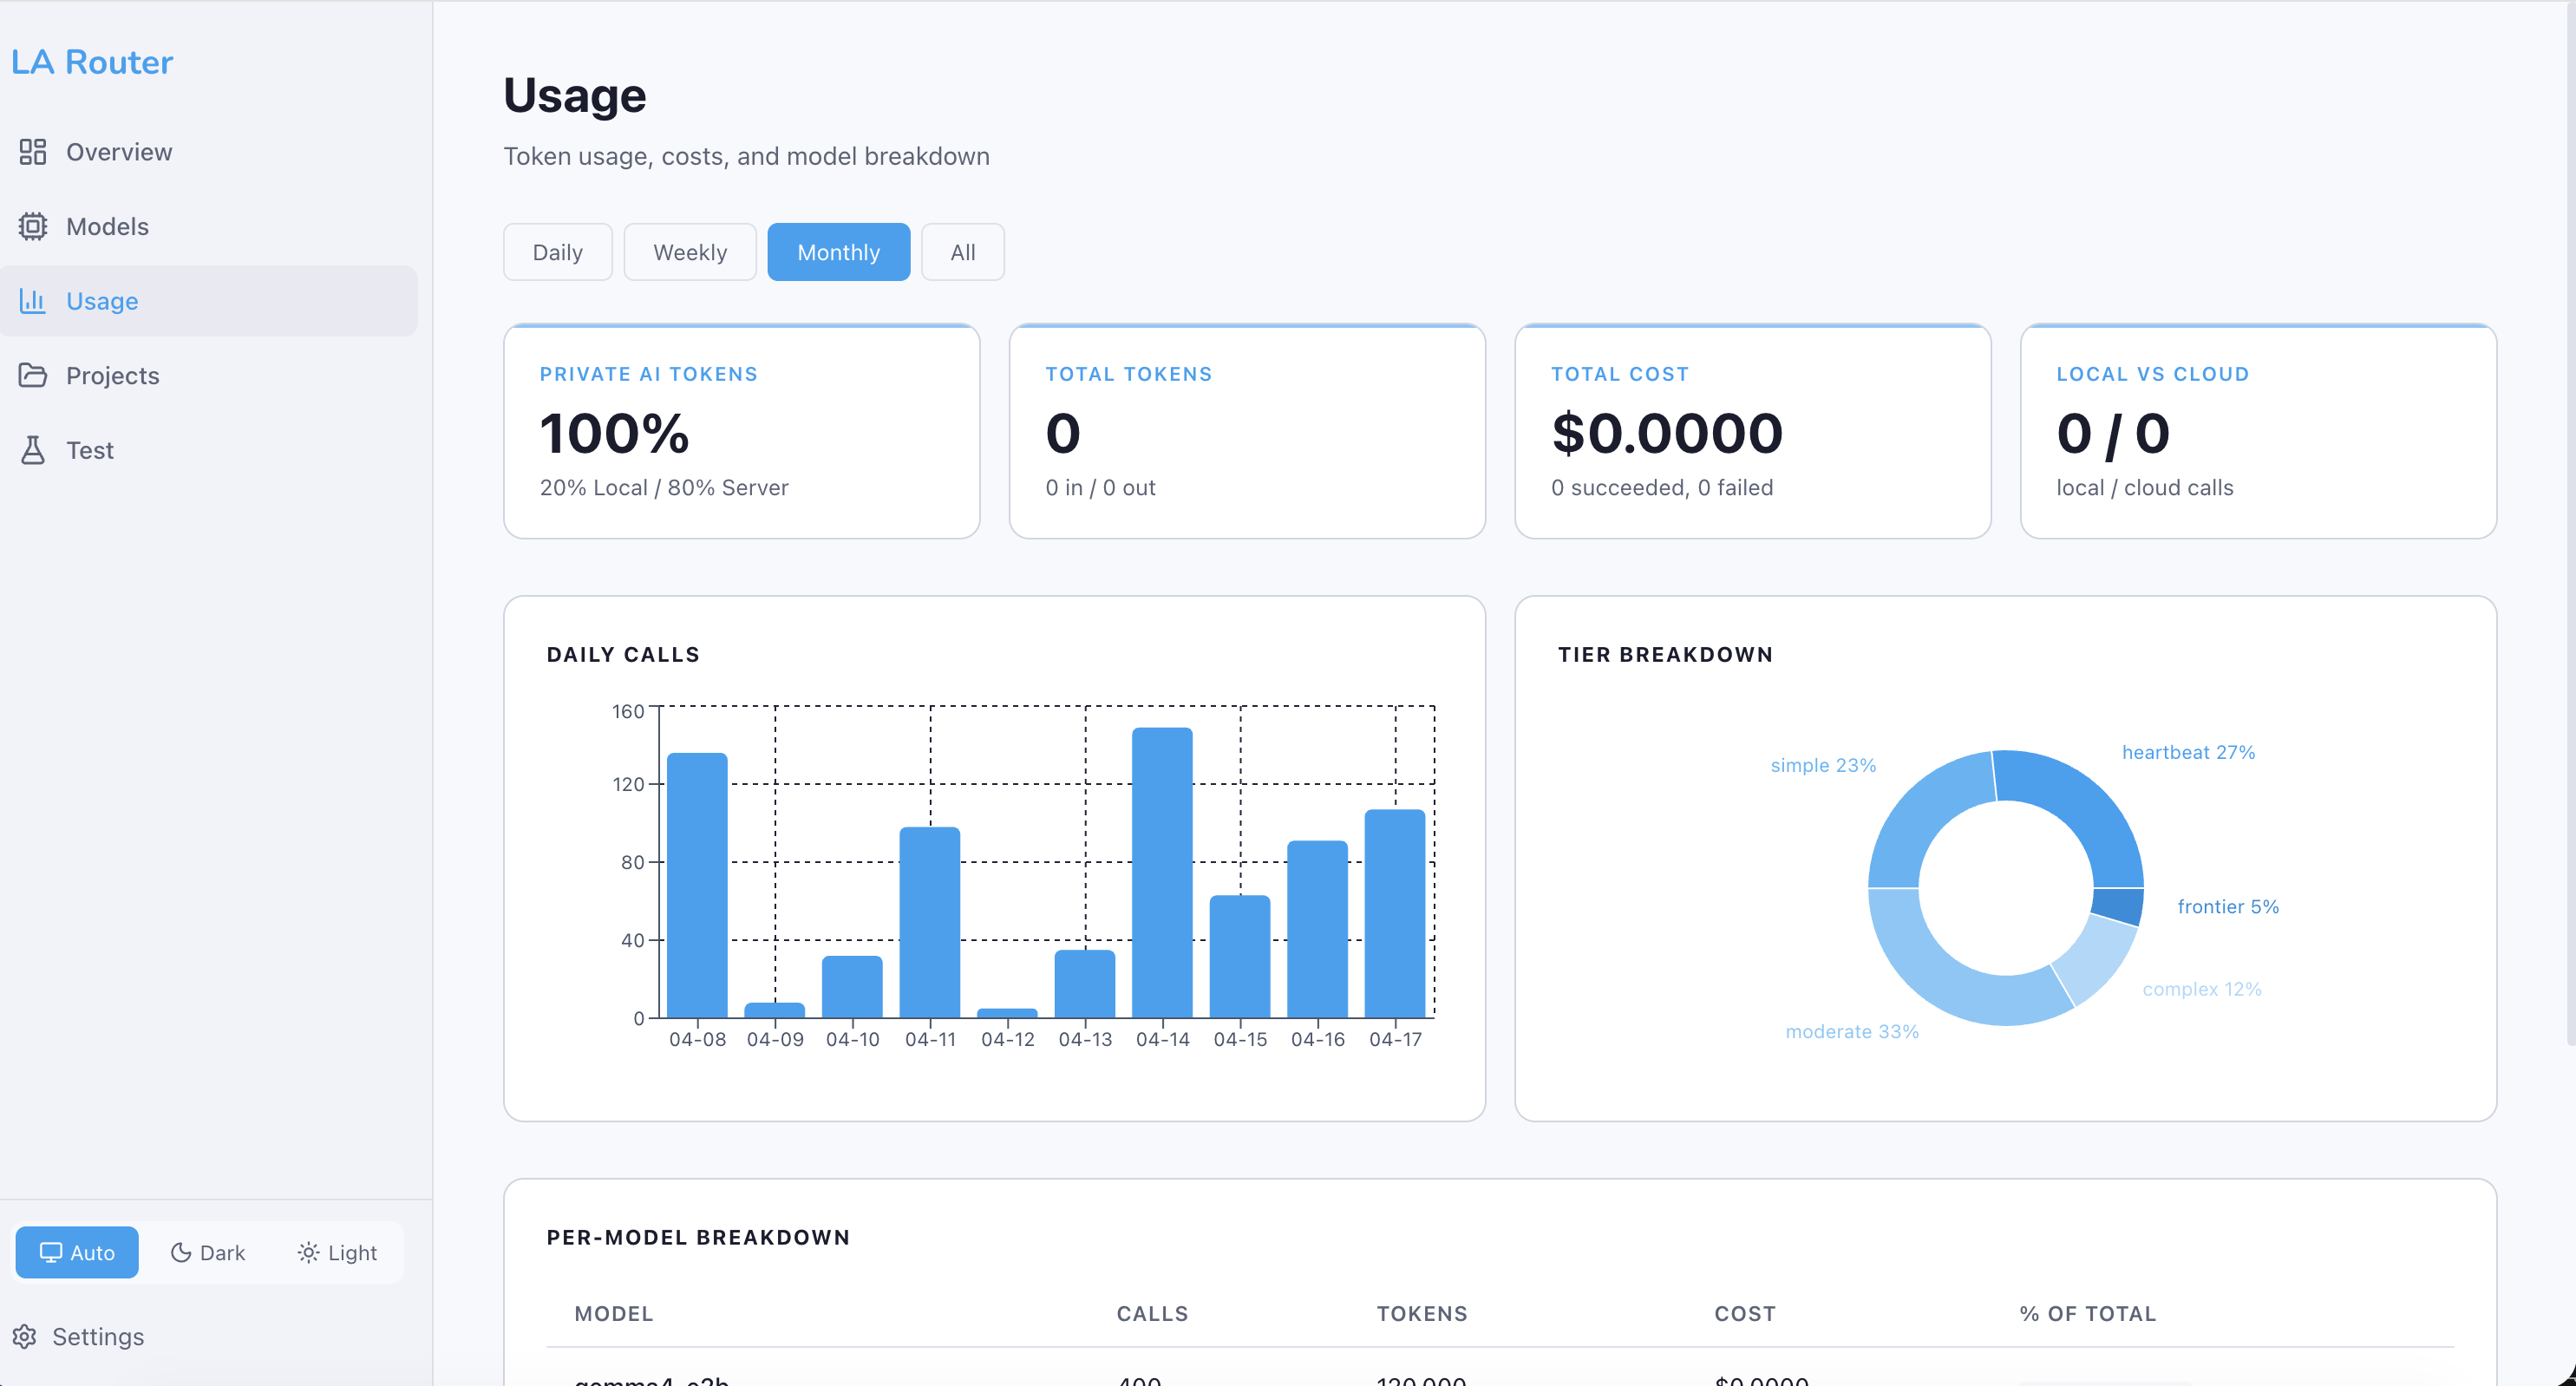
Task: Click the 04-16 bar in Daily Calls
Action: click(1317, 929)
